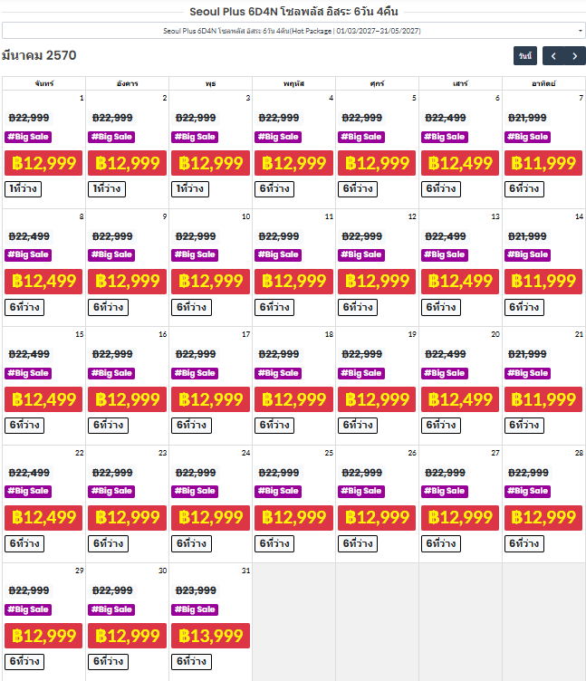Click the crossed-out ฿23,999 on March 31
The height and width of the screenshot is (681, 586).
196,590
